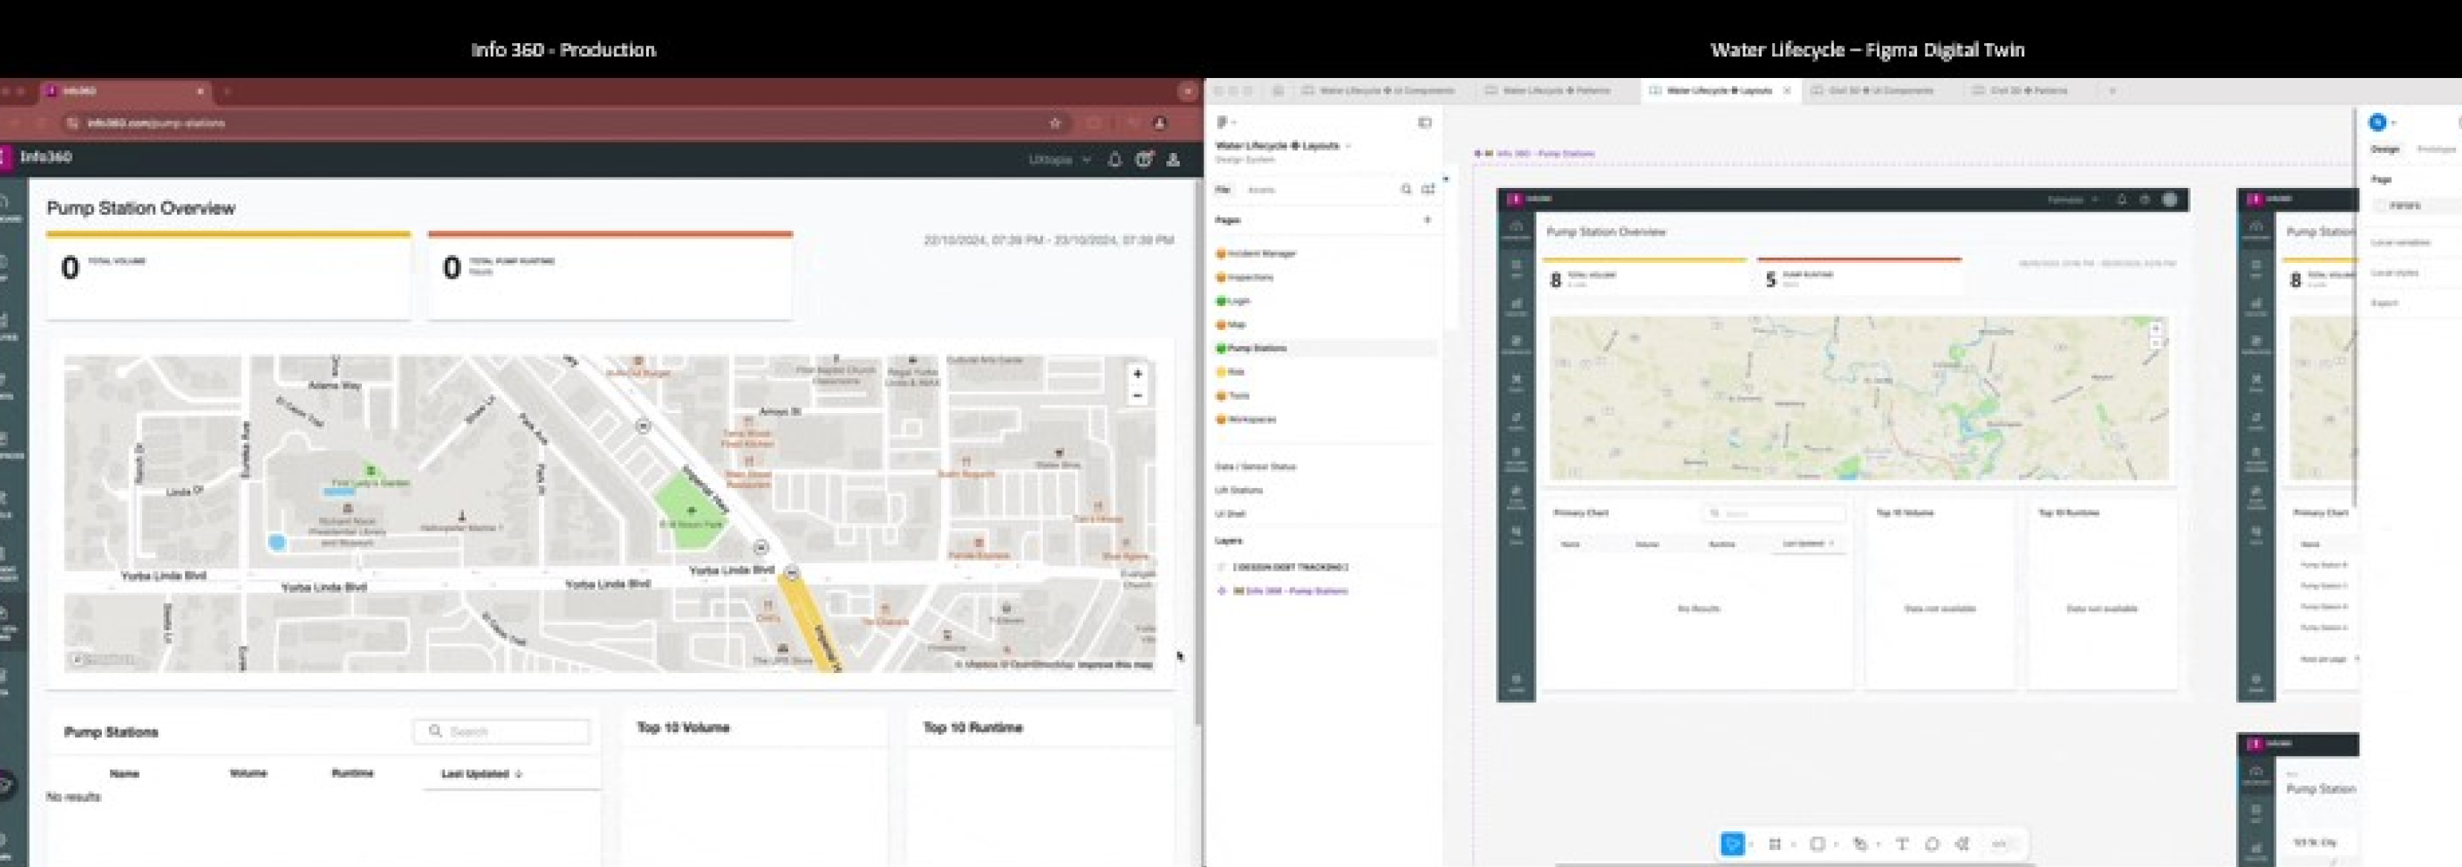This screenshot has height=867, width=2462.
Task: Open the avatar dropdown arrow in Figma right panel
Action: pyautogui.click(x=2393, y=123)
